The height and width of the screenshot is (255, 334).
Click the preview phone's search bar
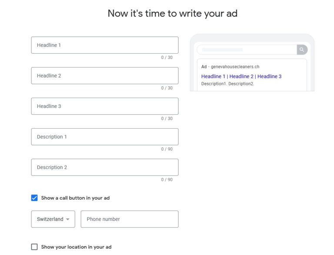click(247, 50)
